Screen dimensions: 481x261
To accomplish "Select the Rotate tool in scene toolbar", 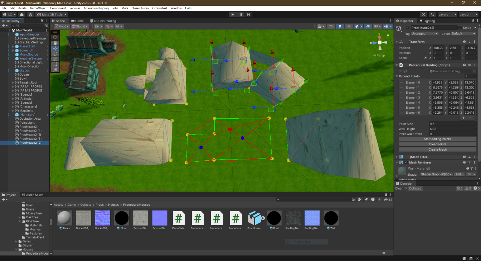I will click(x=55, y=53).
